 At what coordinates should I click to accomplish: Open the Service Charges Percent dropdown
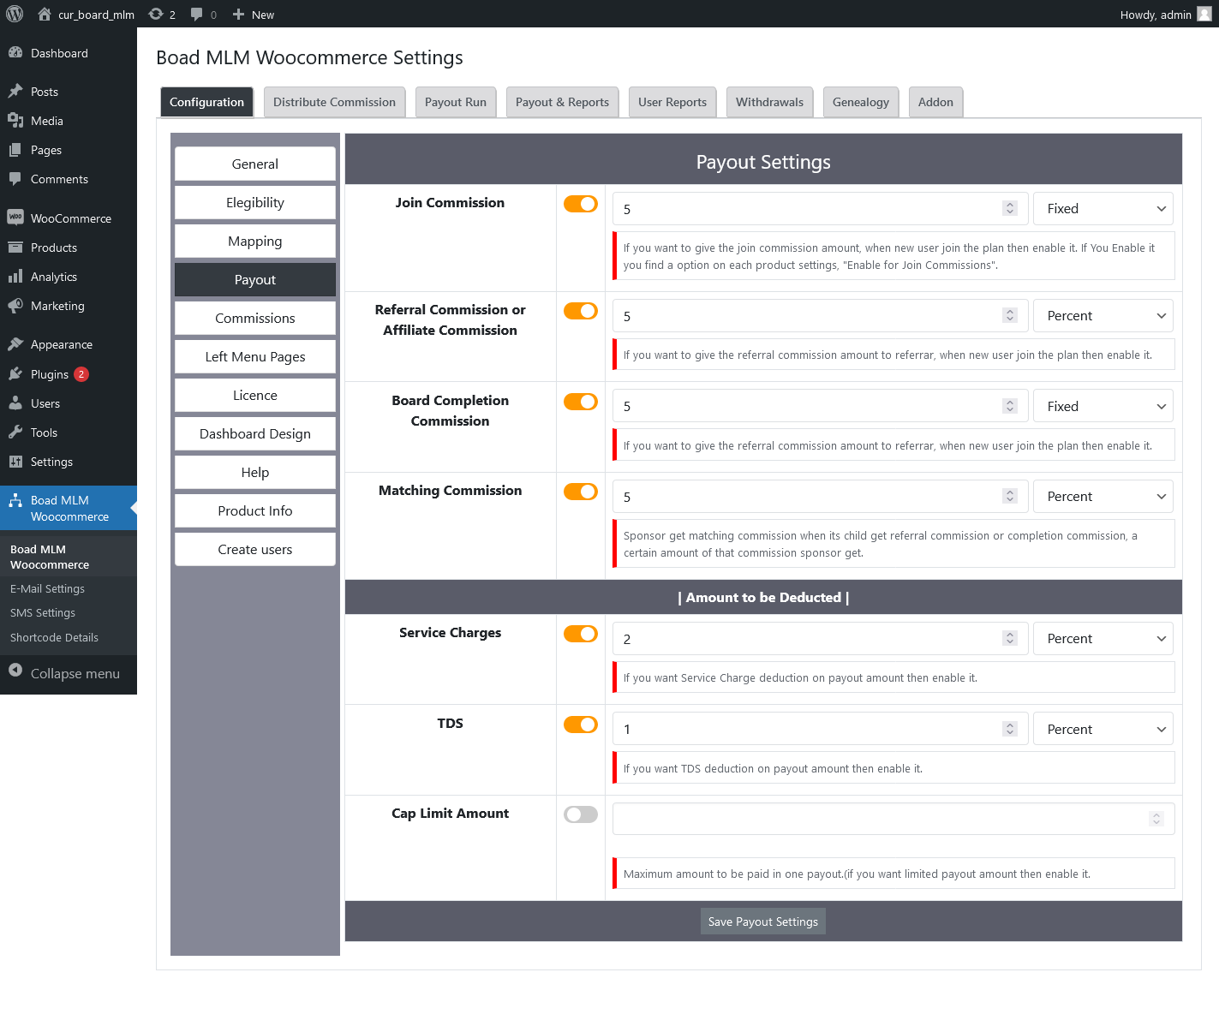1102,638
